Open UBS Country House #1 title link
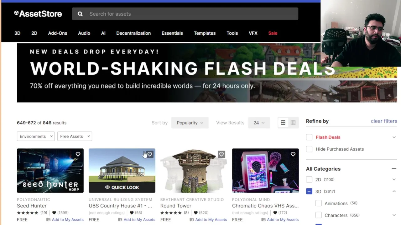401x225 pixels. [120, 206]
